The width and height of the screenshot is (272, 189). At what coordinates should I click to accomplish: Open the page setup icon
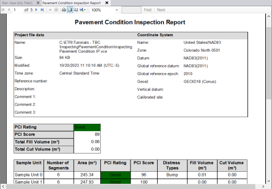[76, 10]
